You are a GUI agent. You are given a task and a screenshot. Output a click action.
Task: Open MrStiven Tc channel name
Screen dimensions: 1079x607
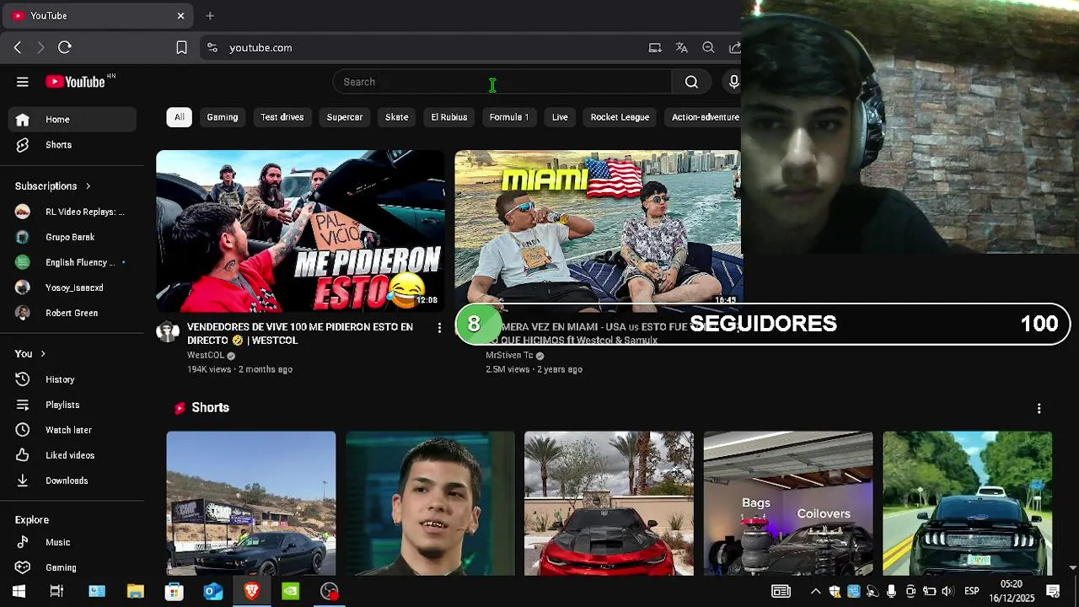click(x=509, y=356)
